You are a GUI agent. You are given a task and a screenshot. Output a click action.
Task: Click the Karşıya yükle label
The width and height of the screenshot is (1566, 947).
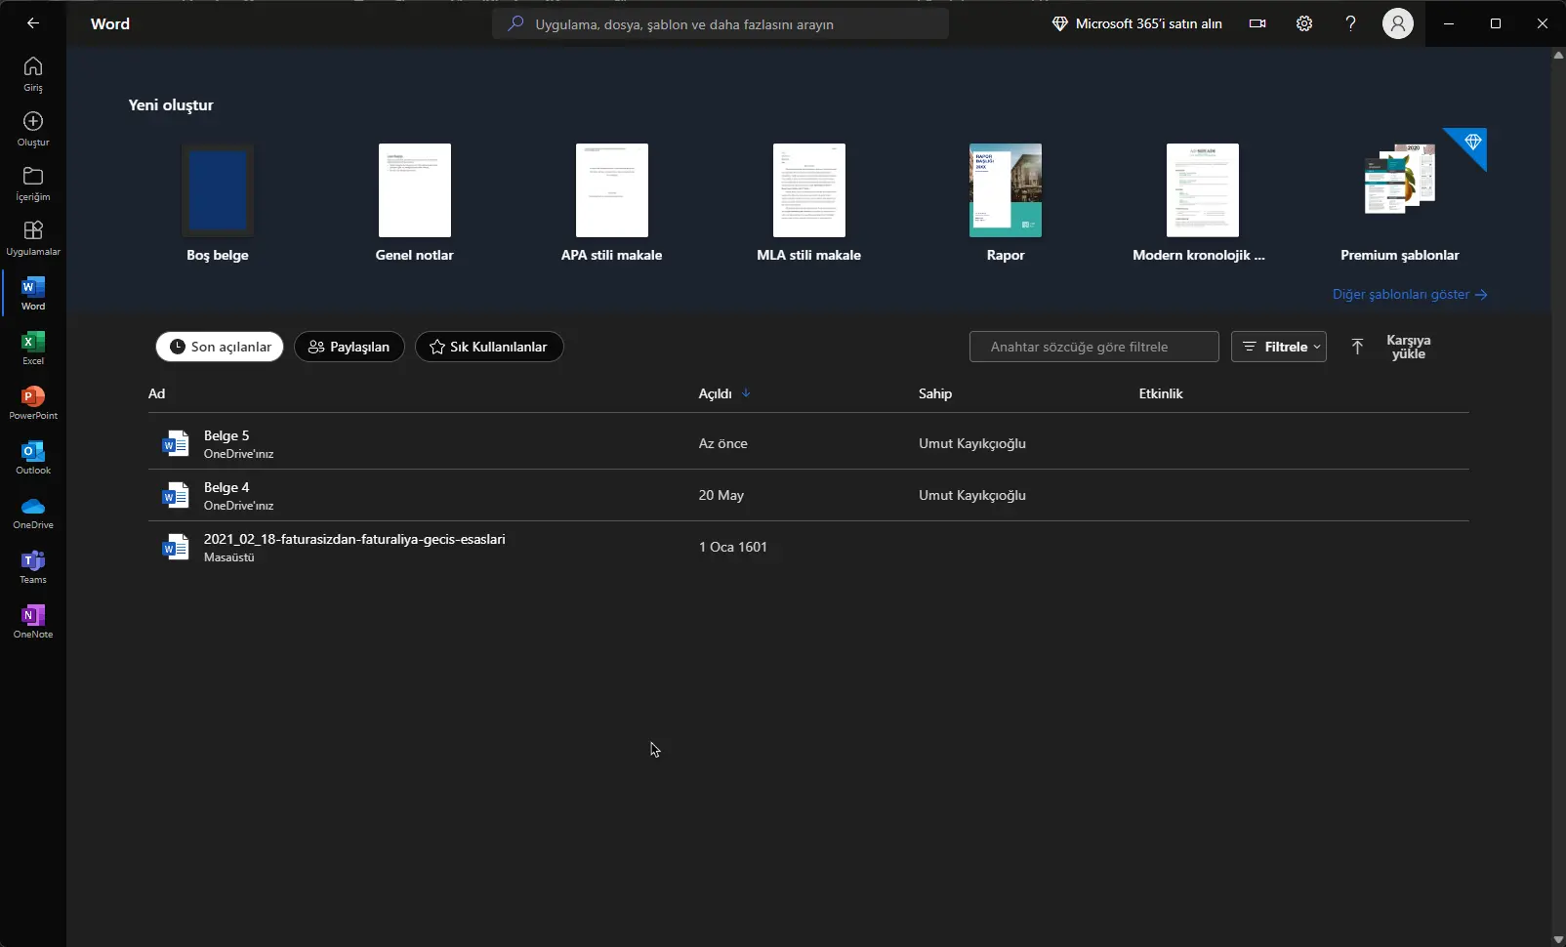click(1408, 347)
